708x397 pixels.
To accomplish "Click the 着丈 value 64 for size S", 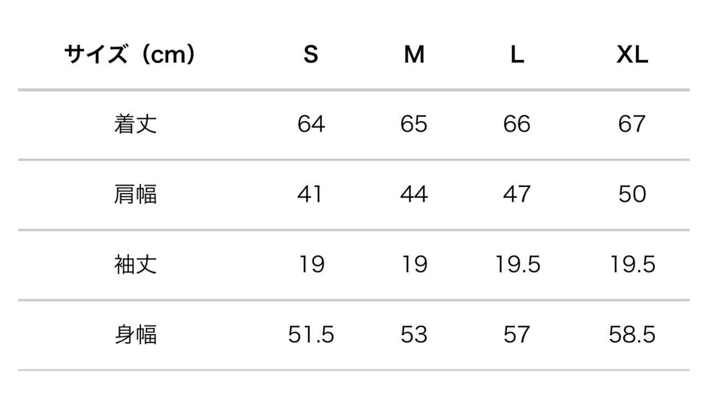I will 311,124.
